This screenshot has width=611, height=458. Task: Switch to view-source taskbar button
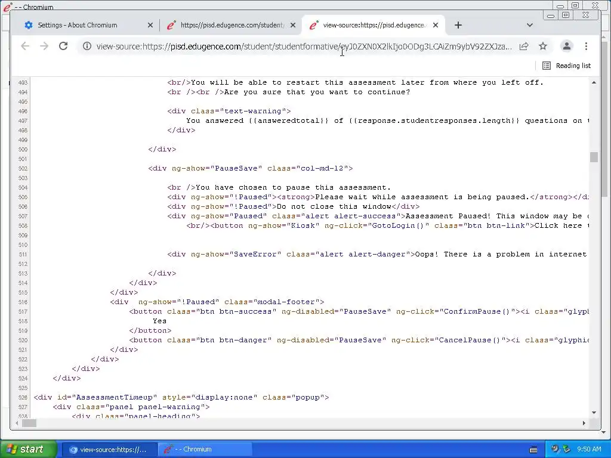110,450
